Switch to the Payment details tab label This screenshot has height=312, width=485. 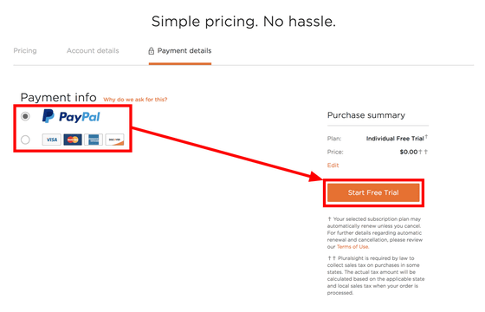click(184, 51)
